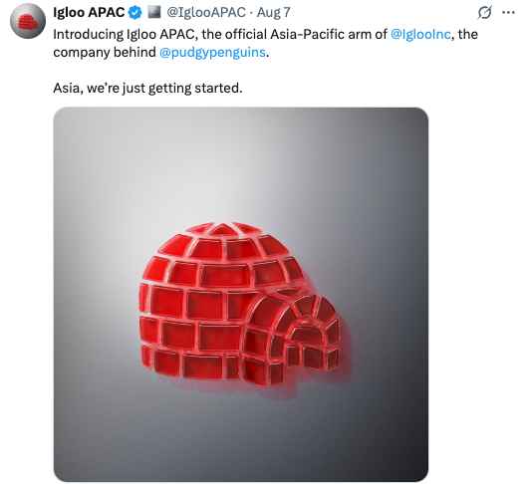This screenshot has width=529, height=484.
Task: Open the Aug 7 timestamp link
Action: (x=273, y=13)
